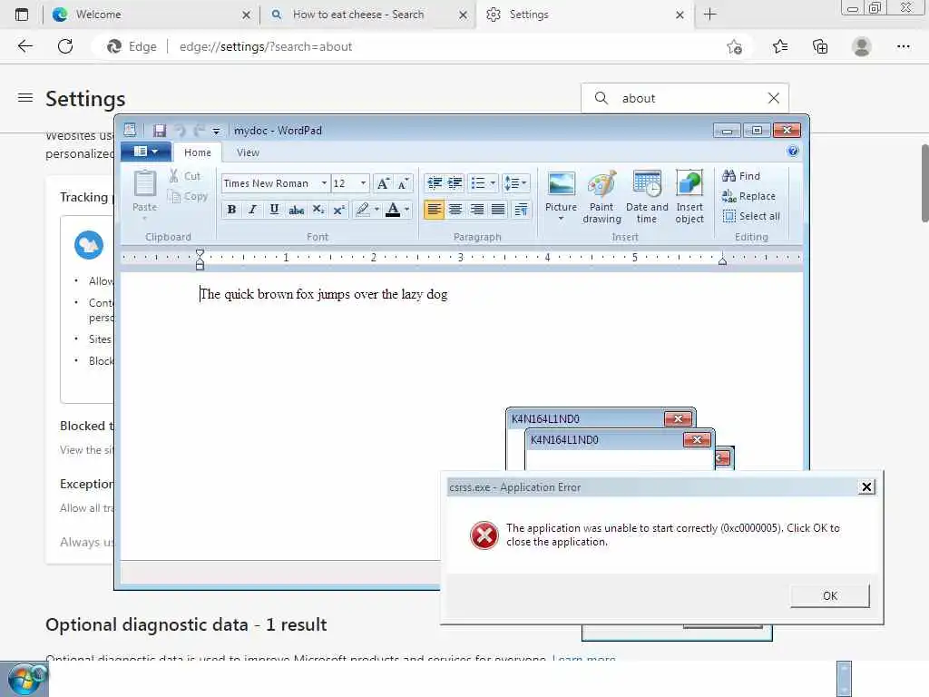Toggle Superscript formatting

(x=339, y=210)
